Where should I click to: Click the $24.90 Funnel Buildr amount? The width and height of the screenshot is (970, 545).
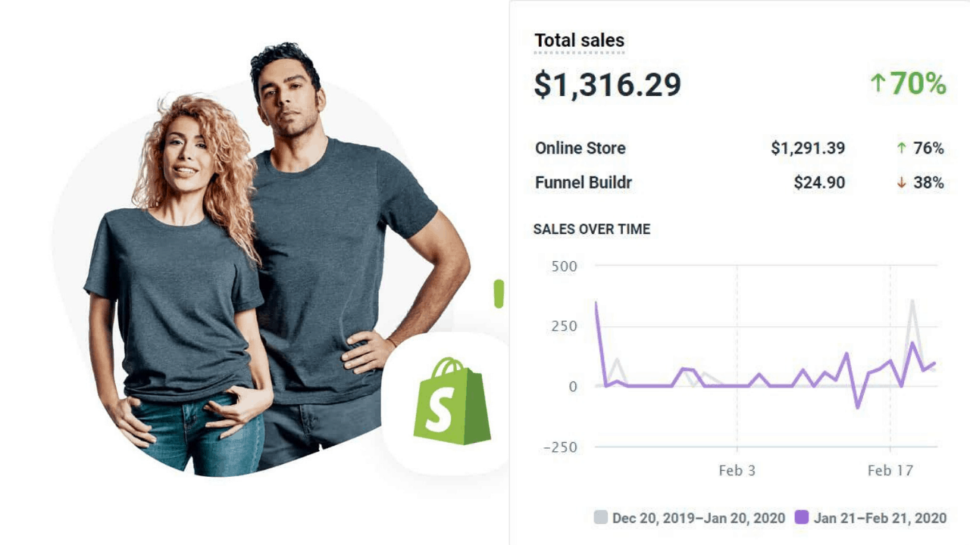pos(819,183)
